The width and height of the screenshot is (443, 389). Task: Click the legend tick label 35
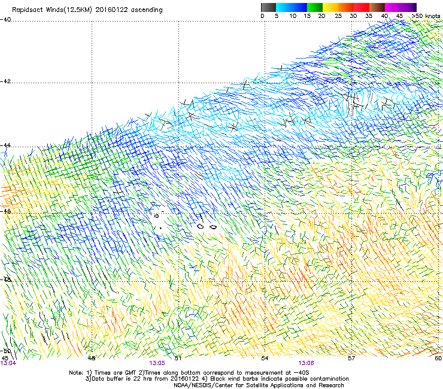coord(369,16)
